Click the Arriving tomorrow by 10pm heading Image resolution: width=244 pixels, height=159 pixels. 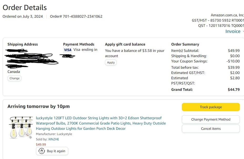pos(39,106)
